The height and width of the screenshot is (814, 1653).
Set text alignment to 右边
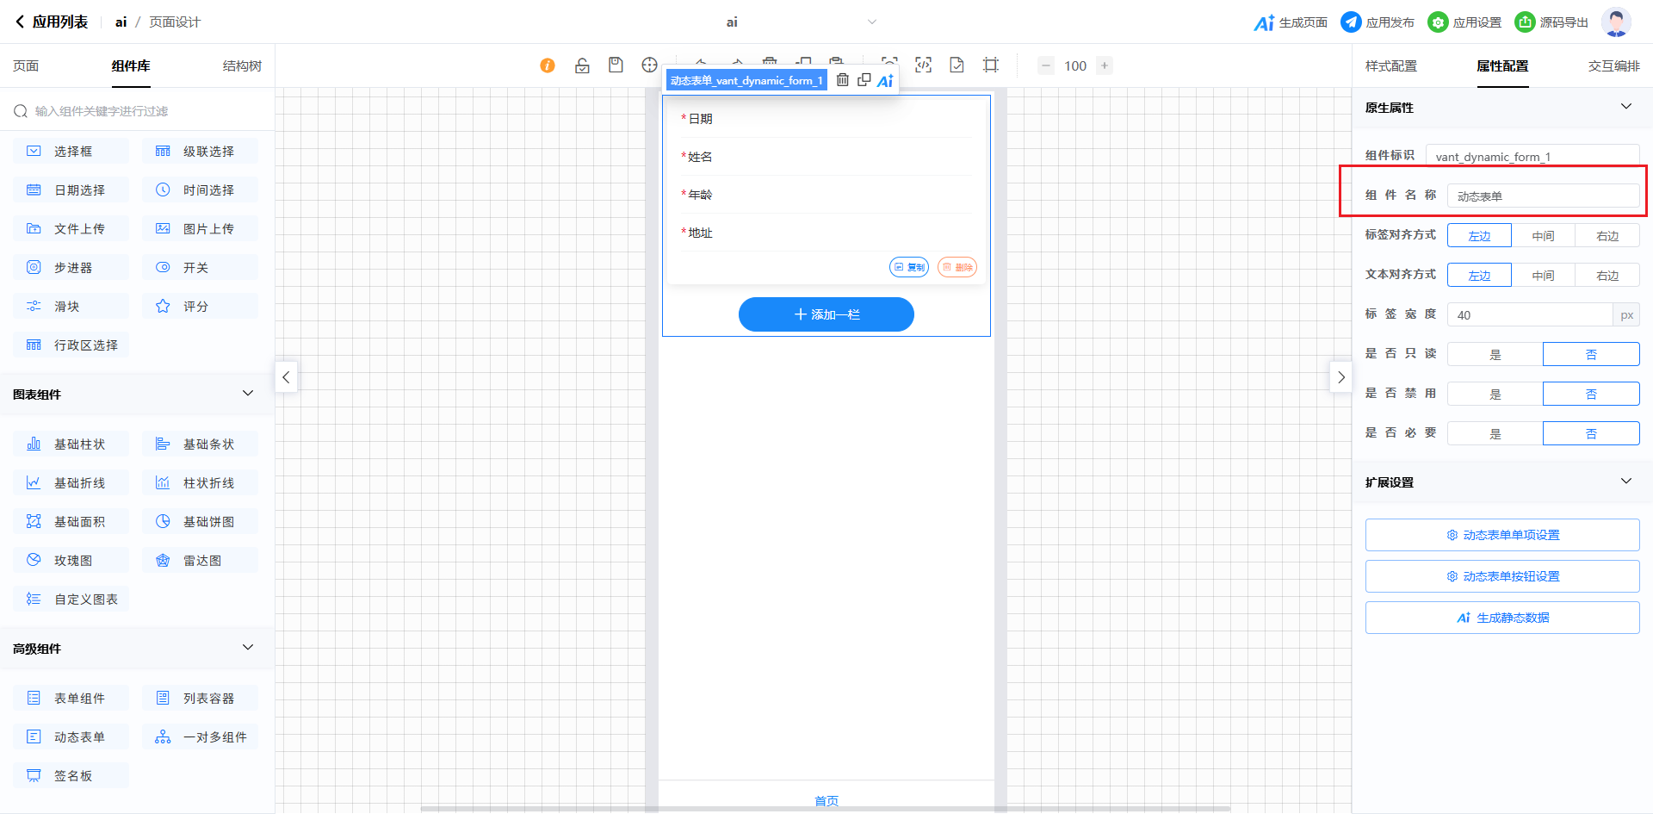[x=1607, y=276]
